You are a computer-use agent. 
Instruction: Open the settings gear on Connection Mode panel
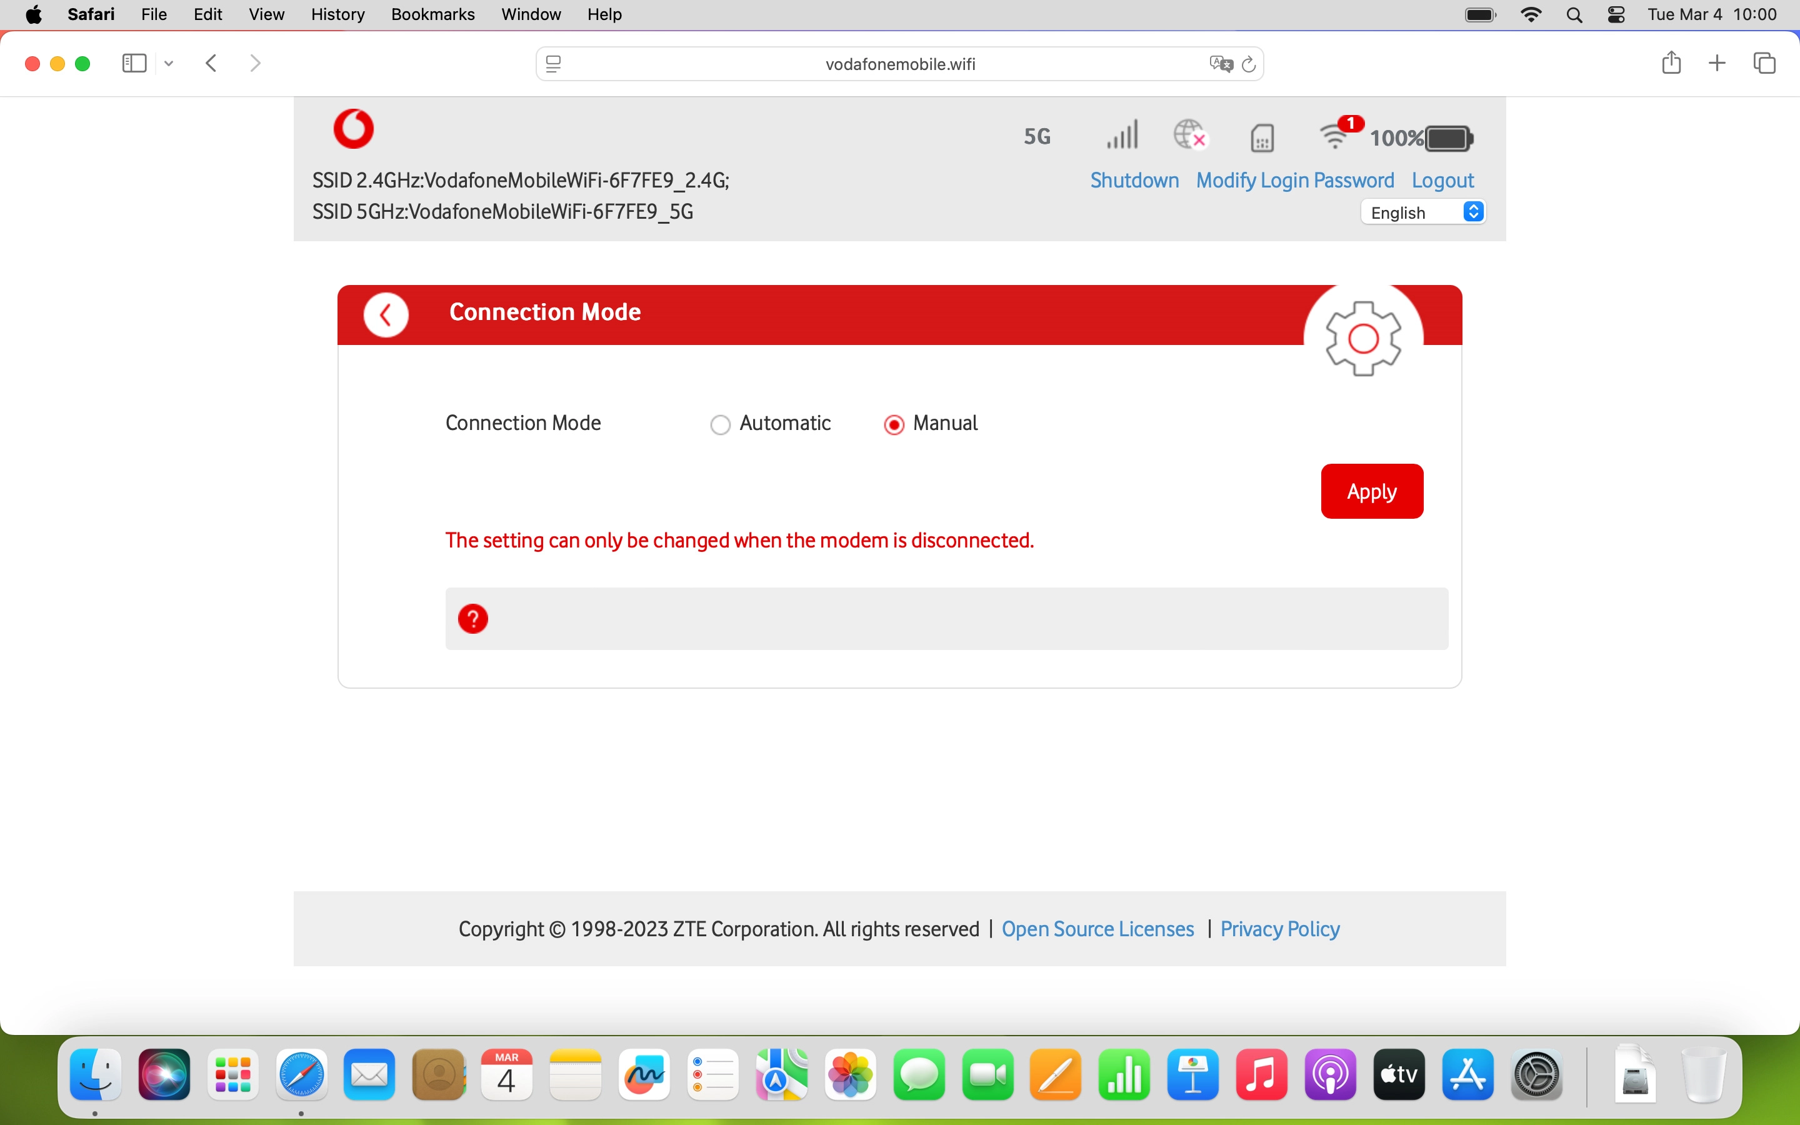[x=1366, y=339]
